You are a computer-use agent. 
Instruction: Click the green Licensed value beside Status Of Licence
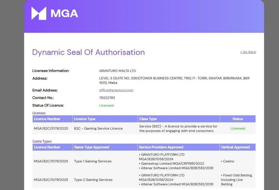107,105
